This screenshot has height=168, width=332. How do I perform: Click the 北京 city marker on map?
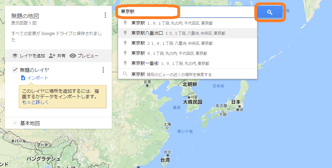coord(147,85)
